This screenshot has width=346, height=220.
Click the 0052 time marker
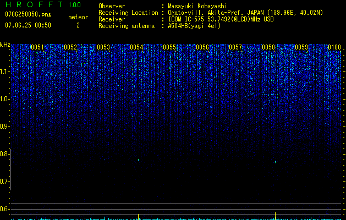click(x=70, y=47)
